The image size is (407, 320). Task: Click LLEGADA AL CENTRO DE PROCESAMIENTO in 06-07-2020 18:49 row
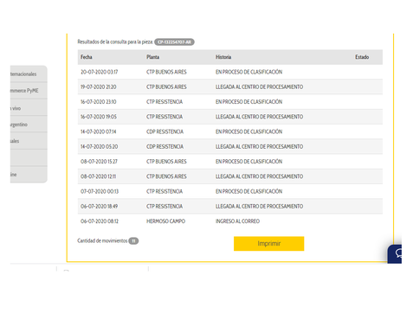coord(259,207)
